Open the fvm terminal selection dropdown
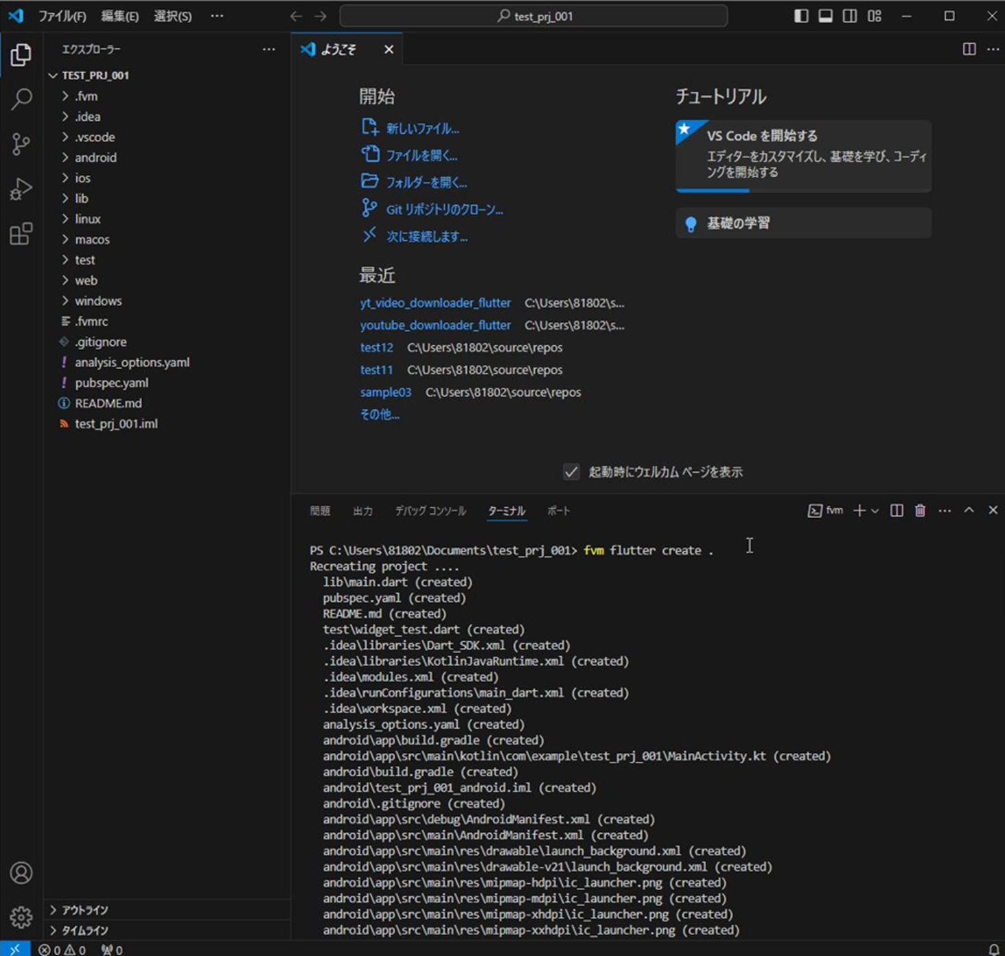 click(x=875, y=511)
